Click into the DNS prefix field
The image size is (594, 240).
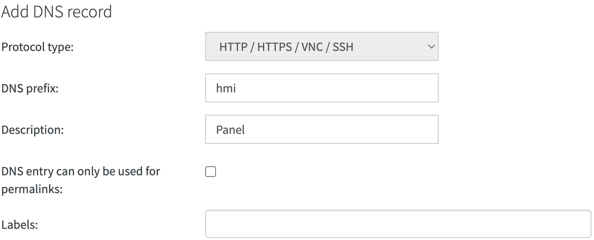click(x=321, y=87)
